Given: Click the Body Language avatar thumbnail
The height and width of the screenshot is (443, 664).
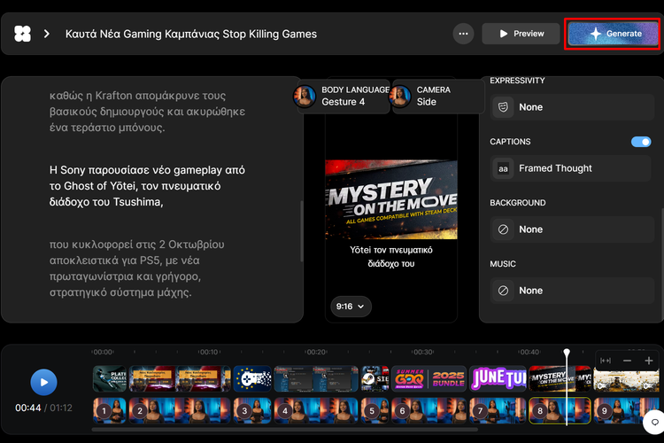Looking at the screenshot, I should (305, 96).
